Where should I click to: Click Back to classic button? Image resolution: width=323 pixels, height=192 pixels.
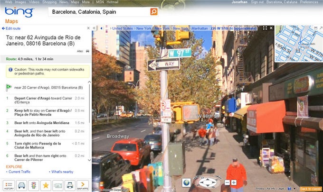pyautogui.click(x=311, y=189)
